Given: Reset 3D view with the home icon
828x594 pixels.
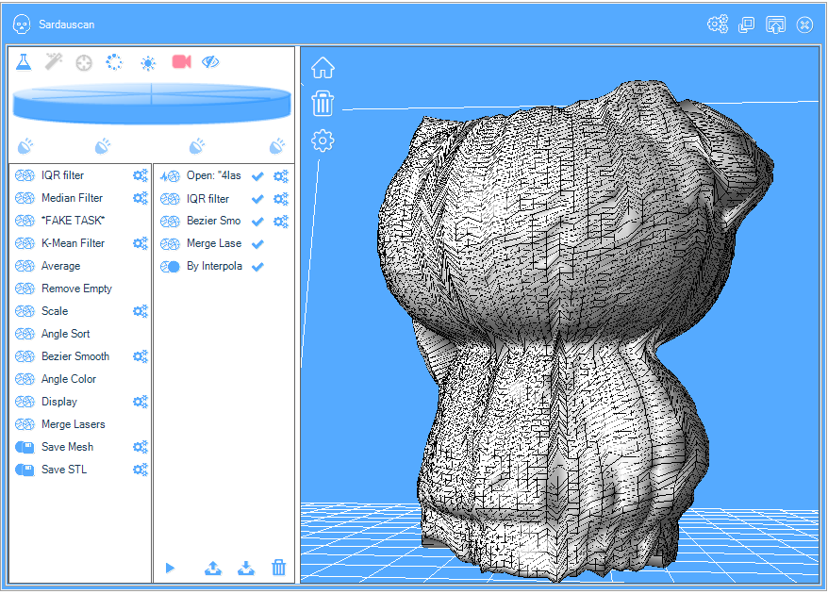Looking at the screenshot, I should (x=323, y=68).
